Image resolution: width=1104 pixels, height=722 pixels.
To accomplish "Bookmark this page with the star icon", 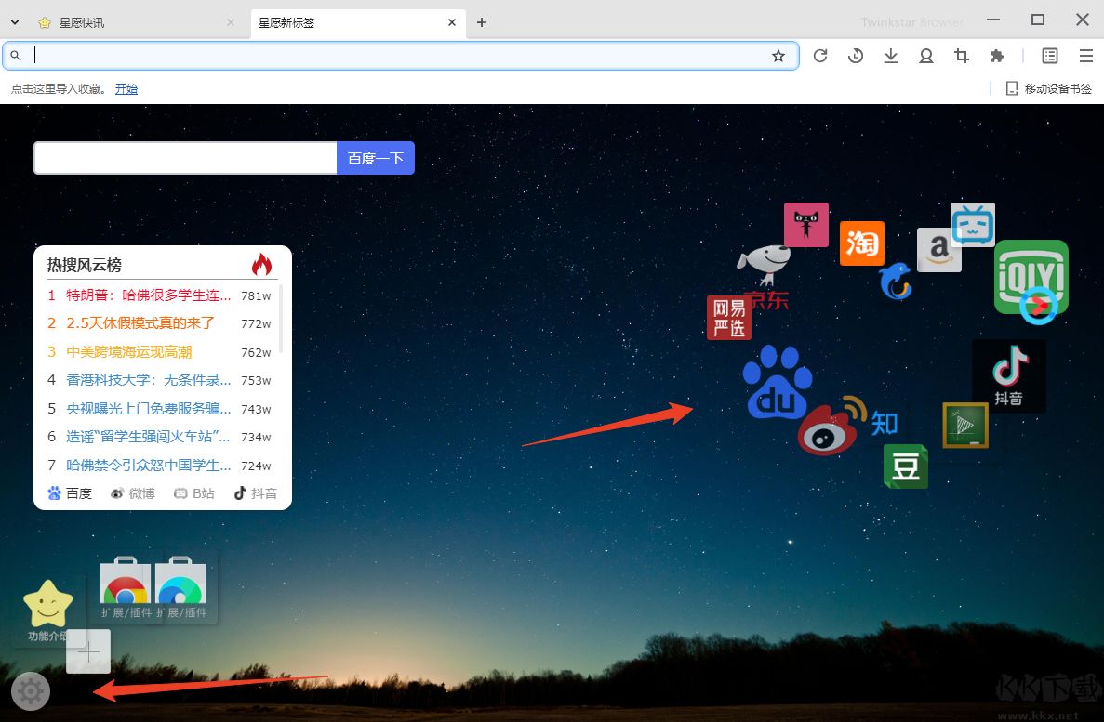I will pyautogui.click(x=778, y=56).
